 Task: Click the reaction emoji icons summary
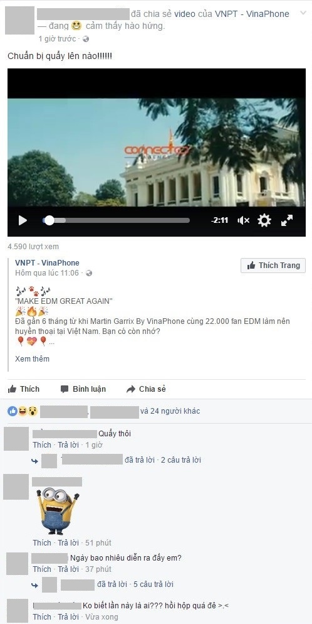point(23,411)
